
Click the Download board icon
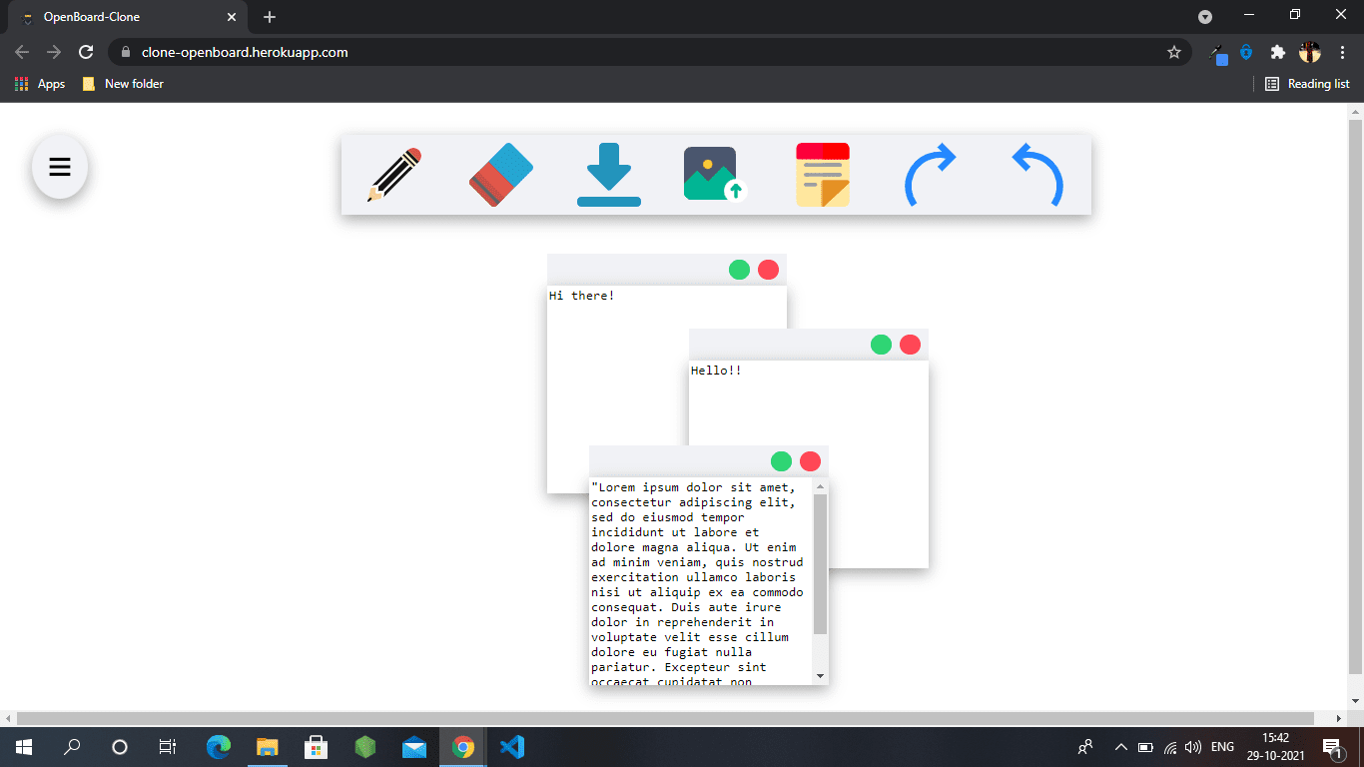point(609,176)
